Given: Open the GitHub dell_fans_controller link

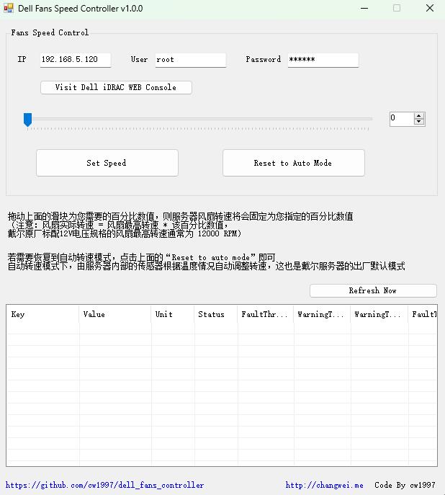Looking at the screenshot, I should pos(104,485).
